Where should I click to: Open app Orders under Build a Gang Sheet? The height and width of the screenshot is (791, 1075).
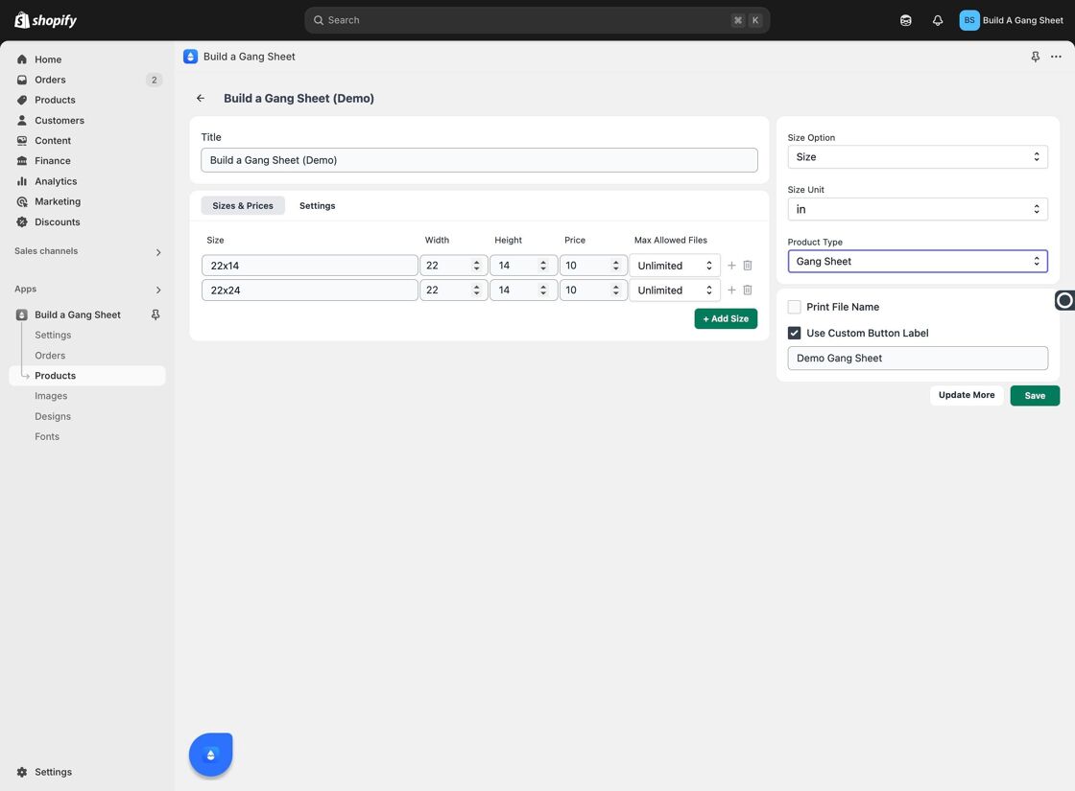(50, 356)
